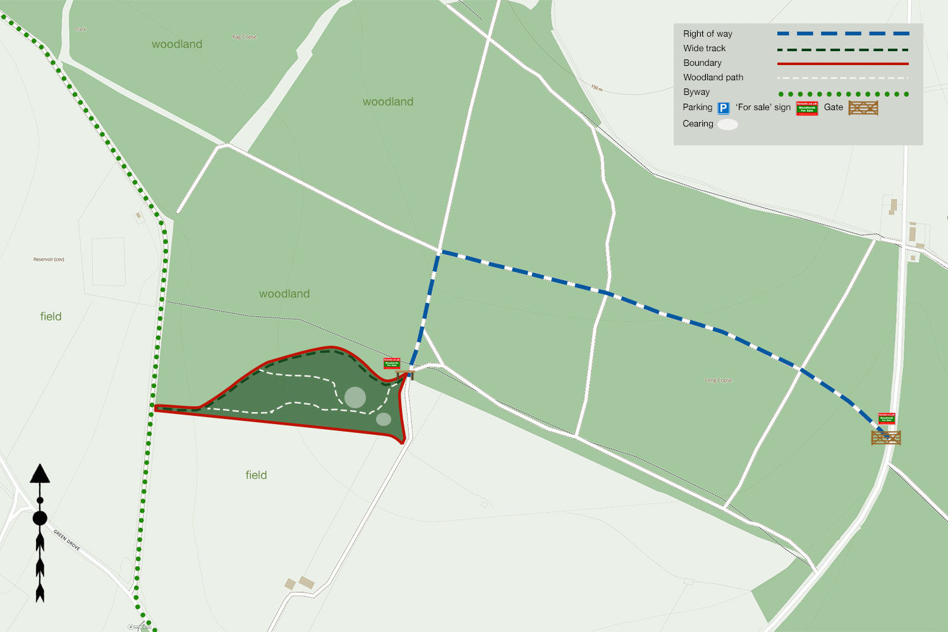This screenshot has width=948, height=632.
Task: Click the Parking P icon in legend
Action: click(x=724, y=108)
